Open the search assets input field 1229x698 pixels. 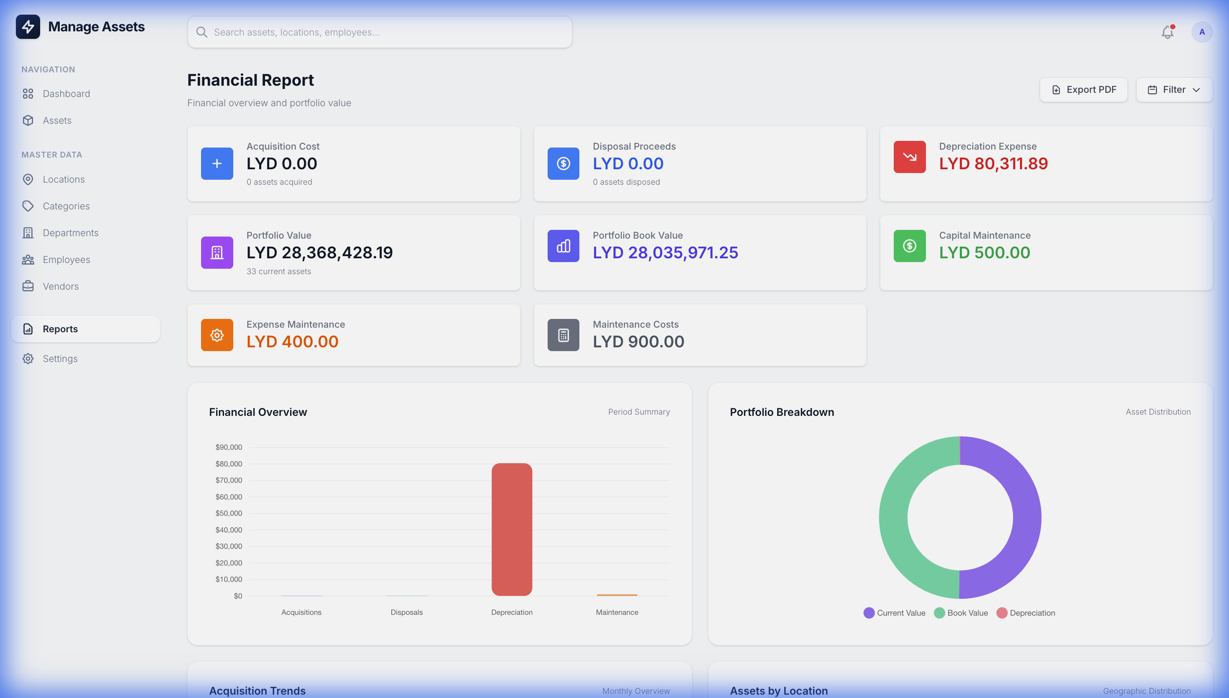coord(380,32)
